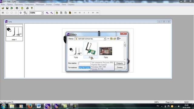Screen dimensions: 194x109
Task: Click the Отмена button
Action: [119, 67]
